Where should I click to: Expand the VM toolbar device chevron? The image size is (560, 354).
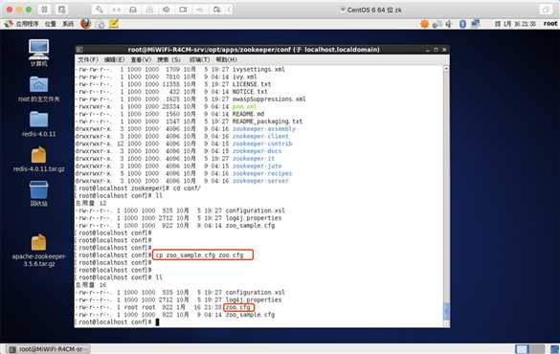click(x=229, y=10)
